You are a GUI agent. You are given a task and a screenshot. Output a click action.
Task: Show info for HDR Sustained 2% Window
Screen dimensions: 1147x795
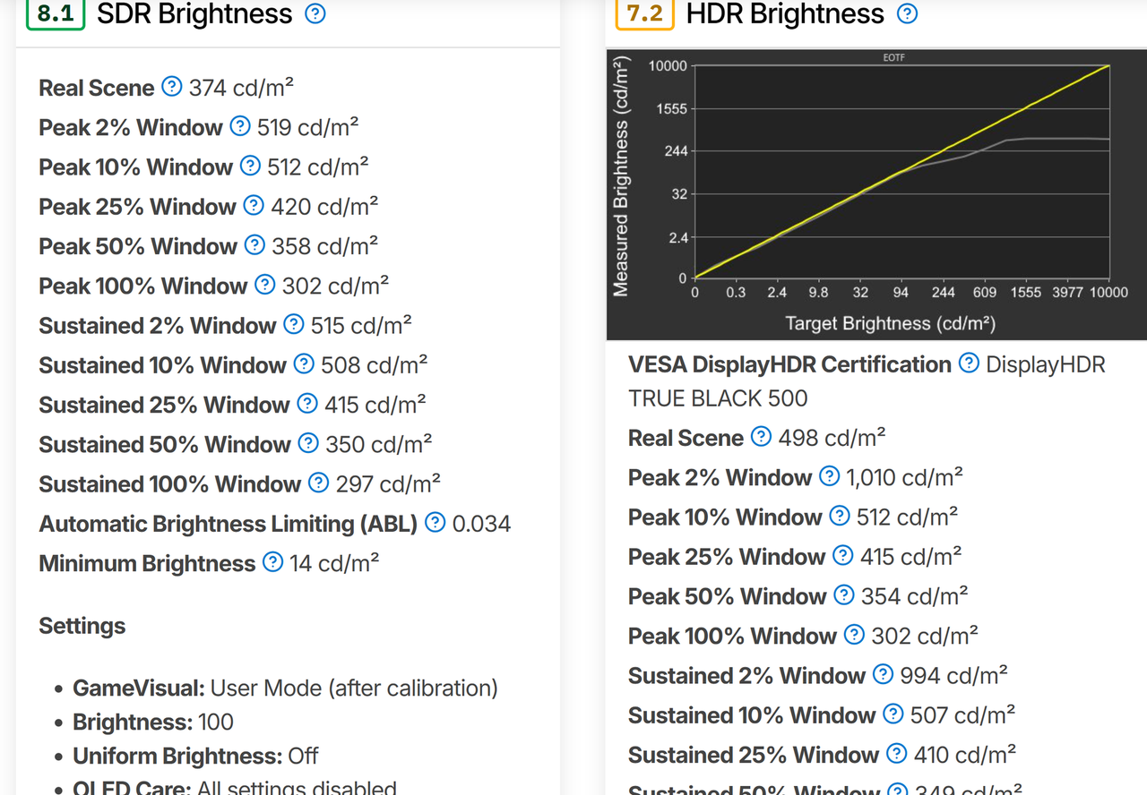[884, 674]
